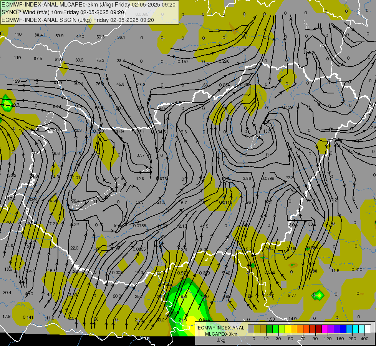This screenshot has width=376, height=346.
Task: Click the SBCIN value 54.5
Action: pos(119,178)
